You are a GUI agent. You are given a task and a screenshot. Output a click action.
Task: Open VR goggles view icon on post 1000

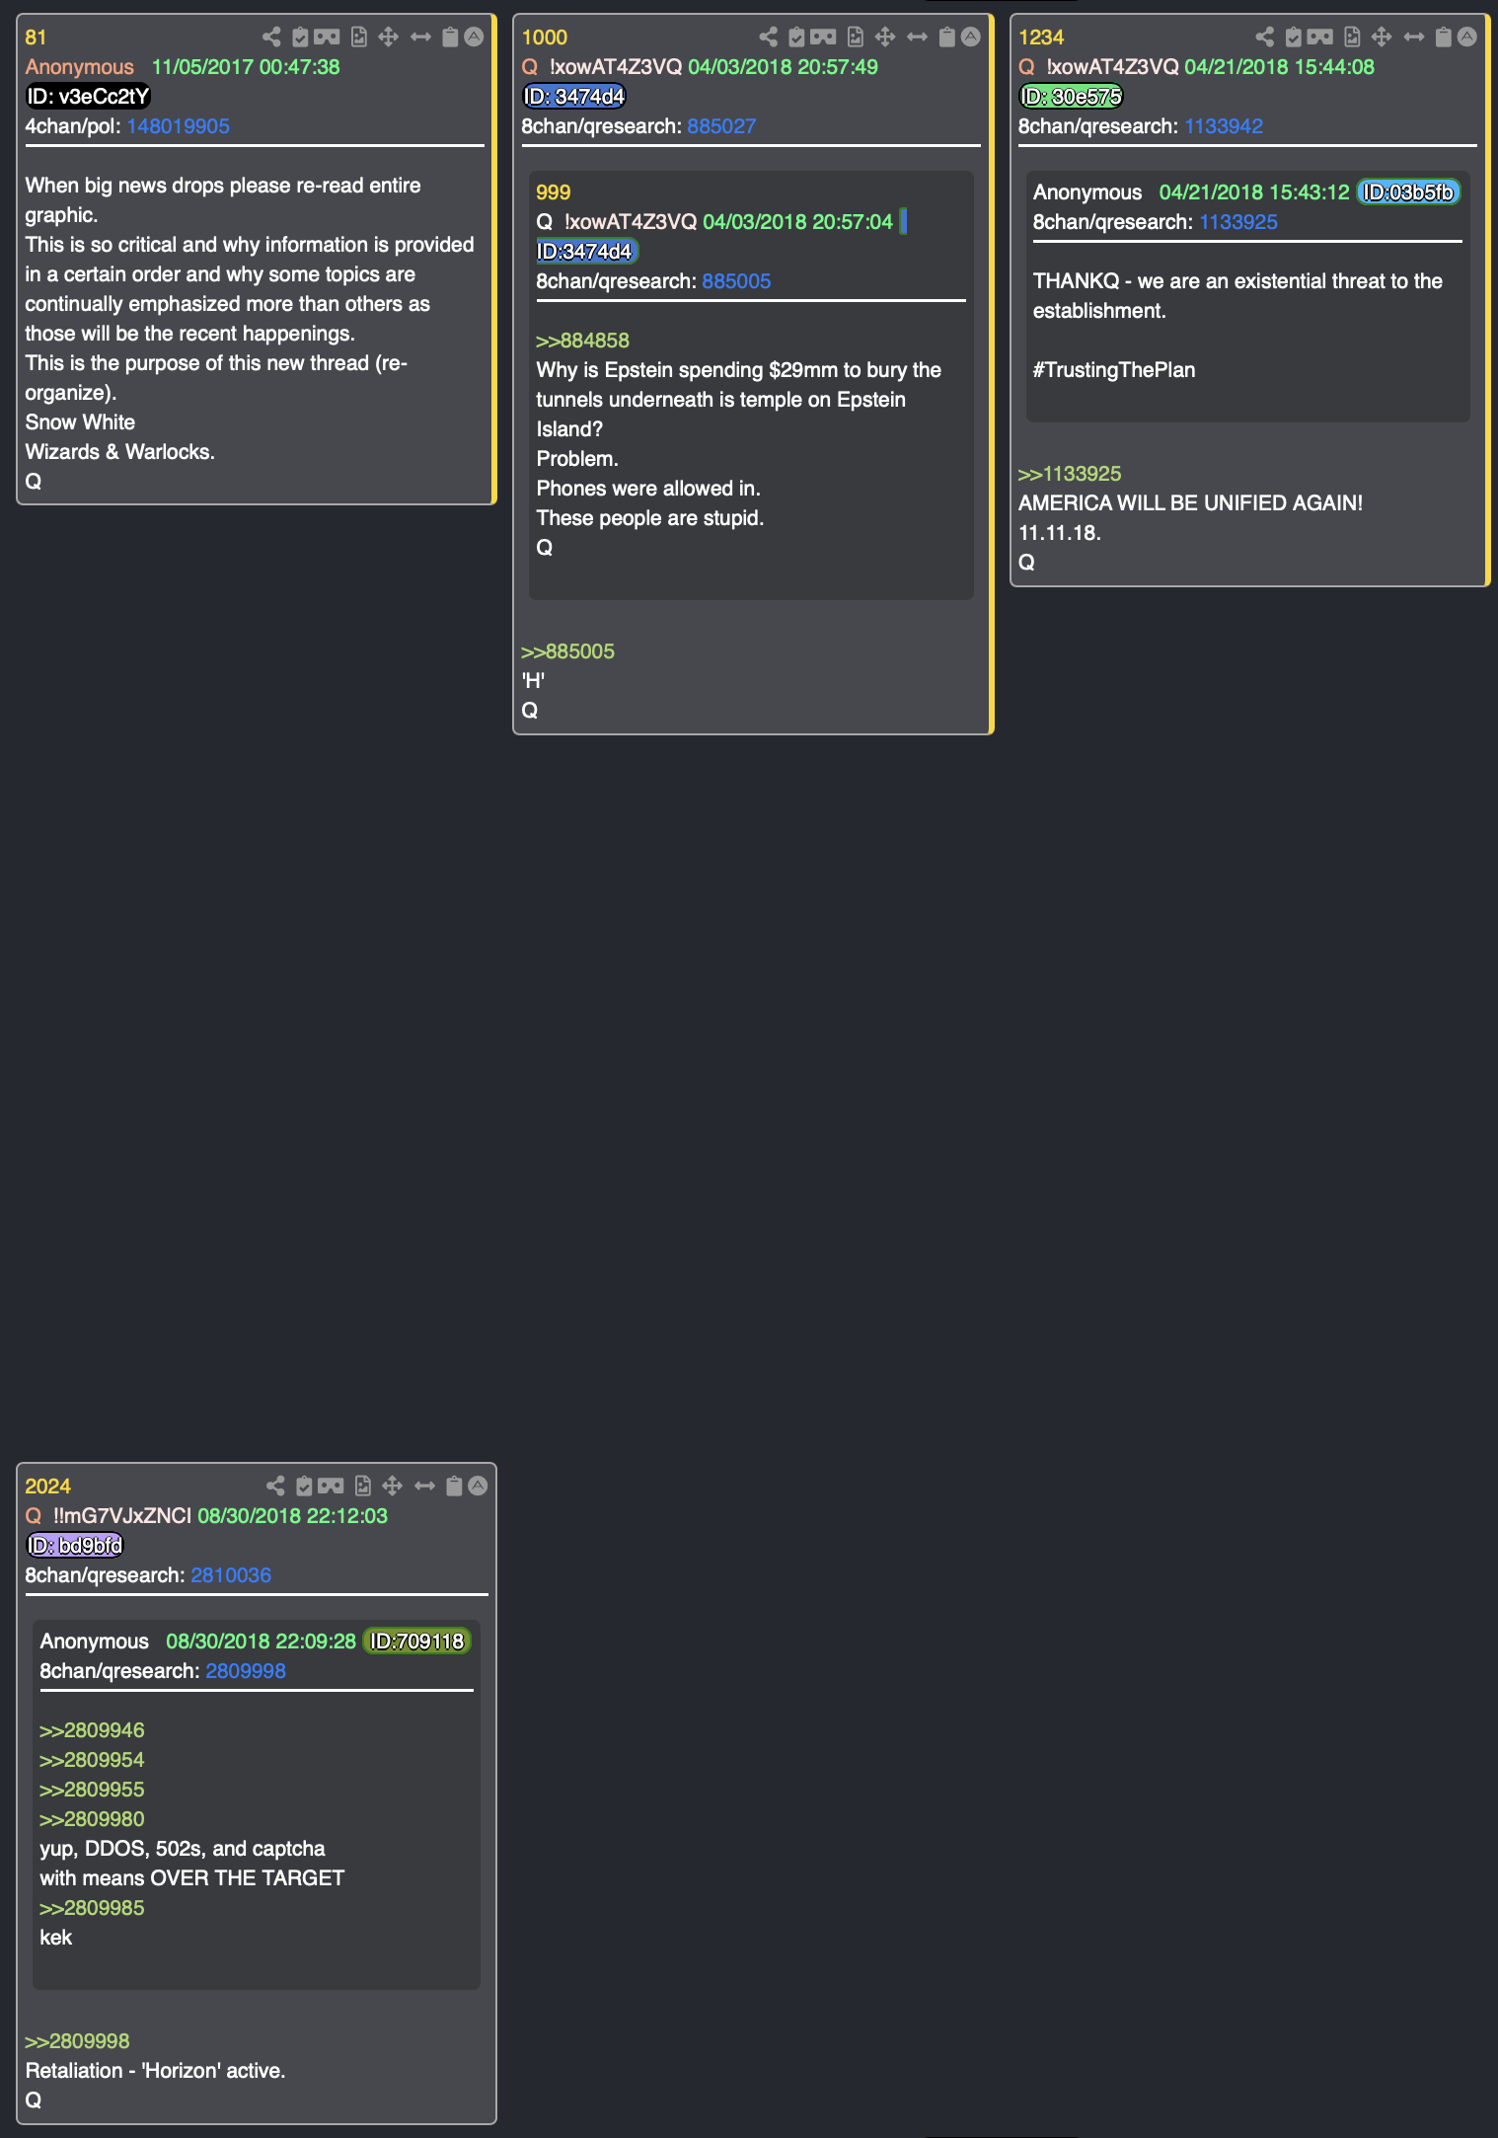[x=823, y=38]
